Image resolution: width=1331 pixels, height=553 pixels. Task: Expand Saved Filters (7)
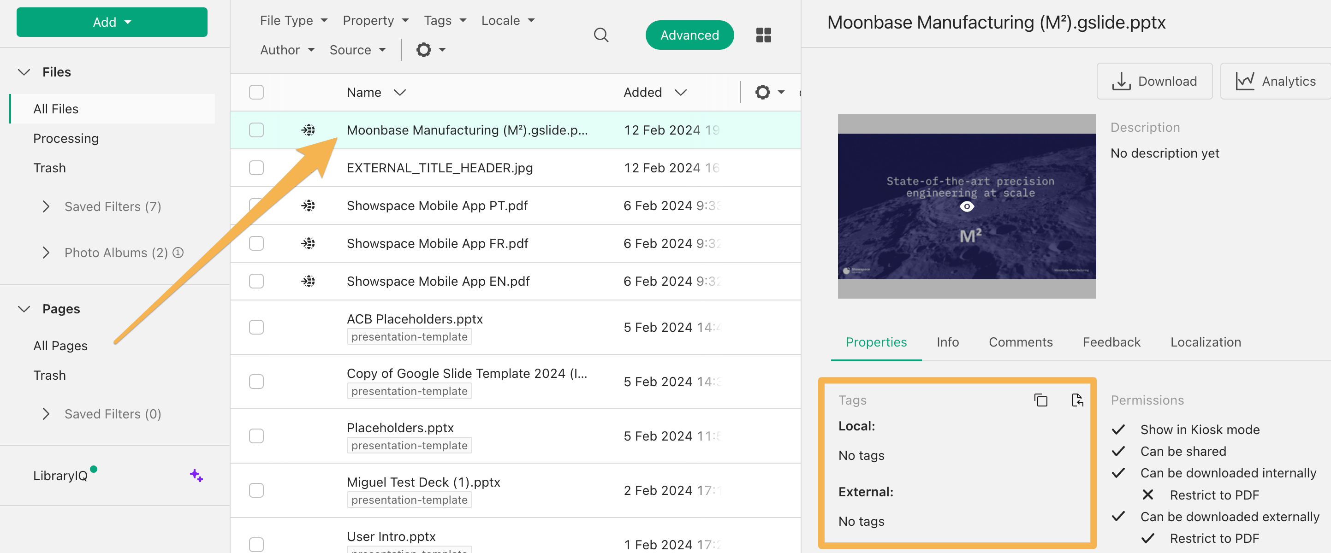[46, 206]
